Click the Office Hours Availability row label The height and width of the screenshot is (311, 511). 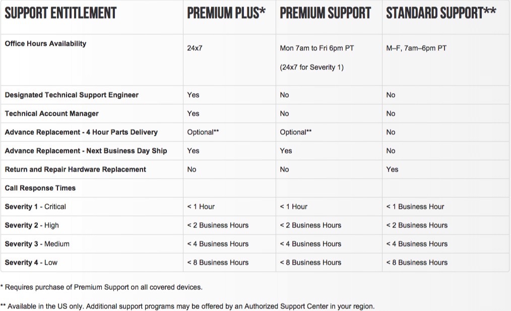coord(46,44)
